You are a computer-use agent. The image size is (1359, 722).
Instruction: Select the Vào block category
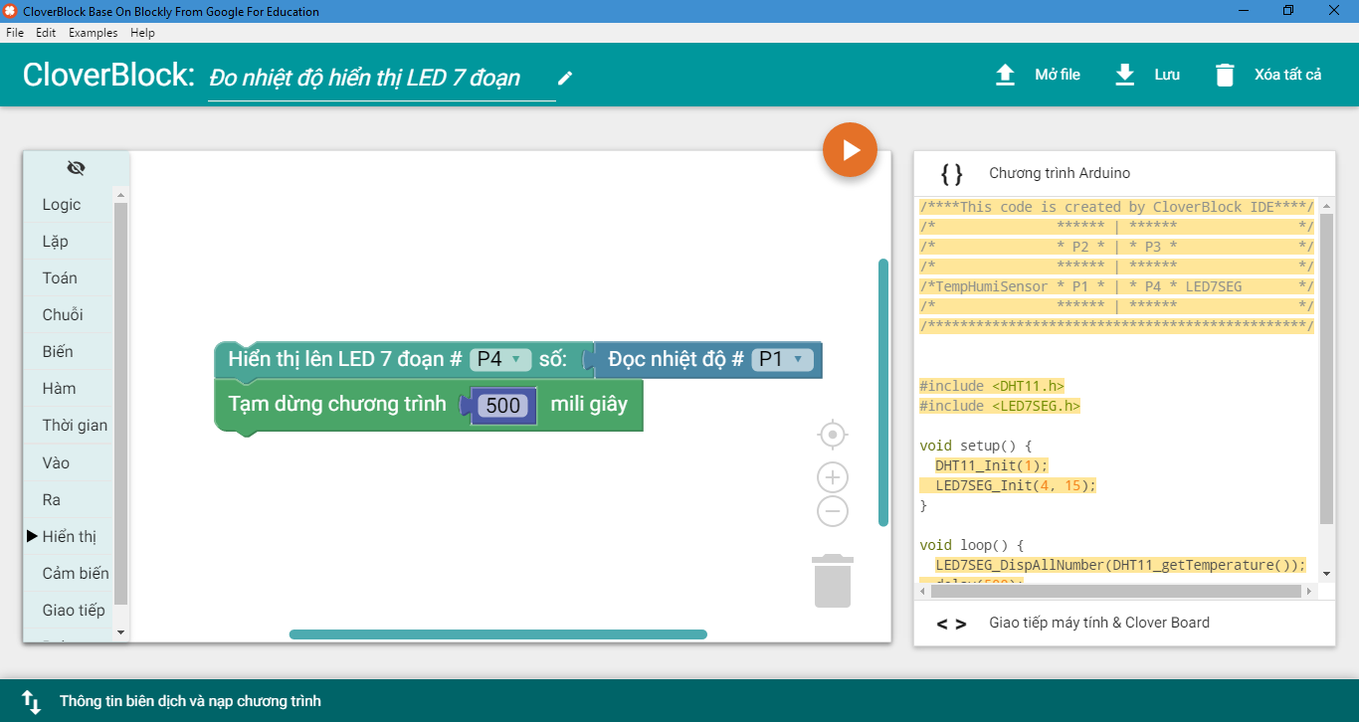pos(69,463)
